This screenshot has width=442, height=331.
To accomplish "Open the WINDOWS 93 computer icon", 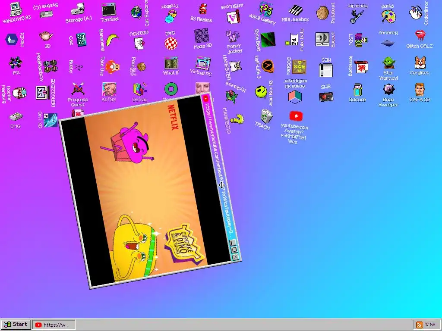I will [x=16, y=9].
